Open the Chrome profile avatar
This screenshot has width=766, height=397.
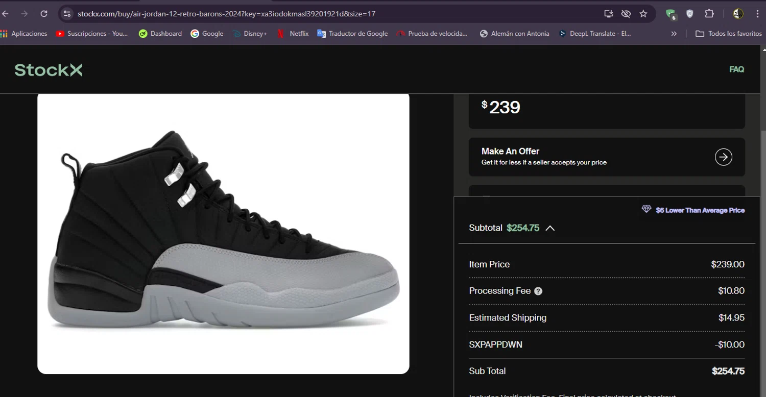coord(738,14)
